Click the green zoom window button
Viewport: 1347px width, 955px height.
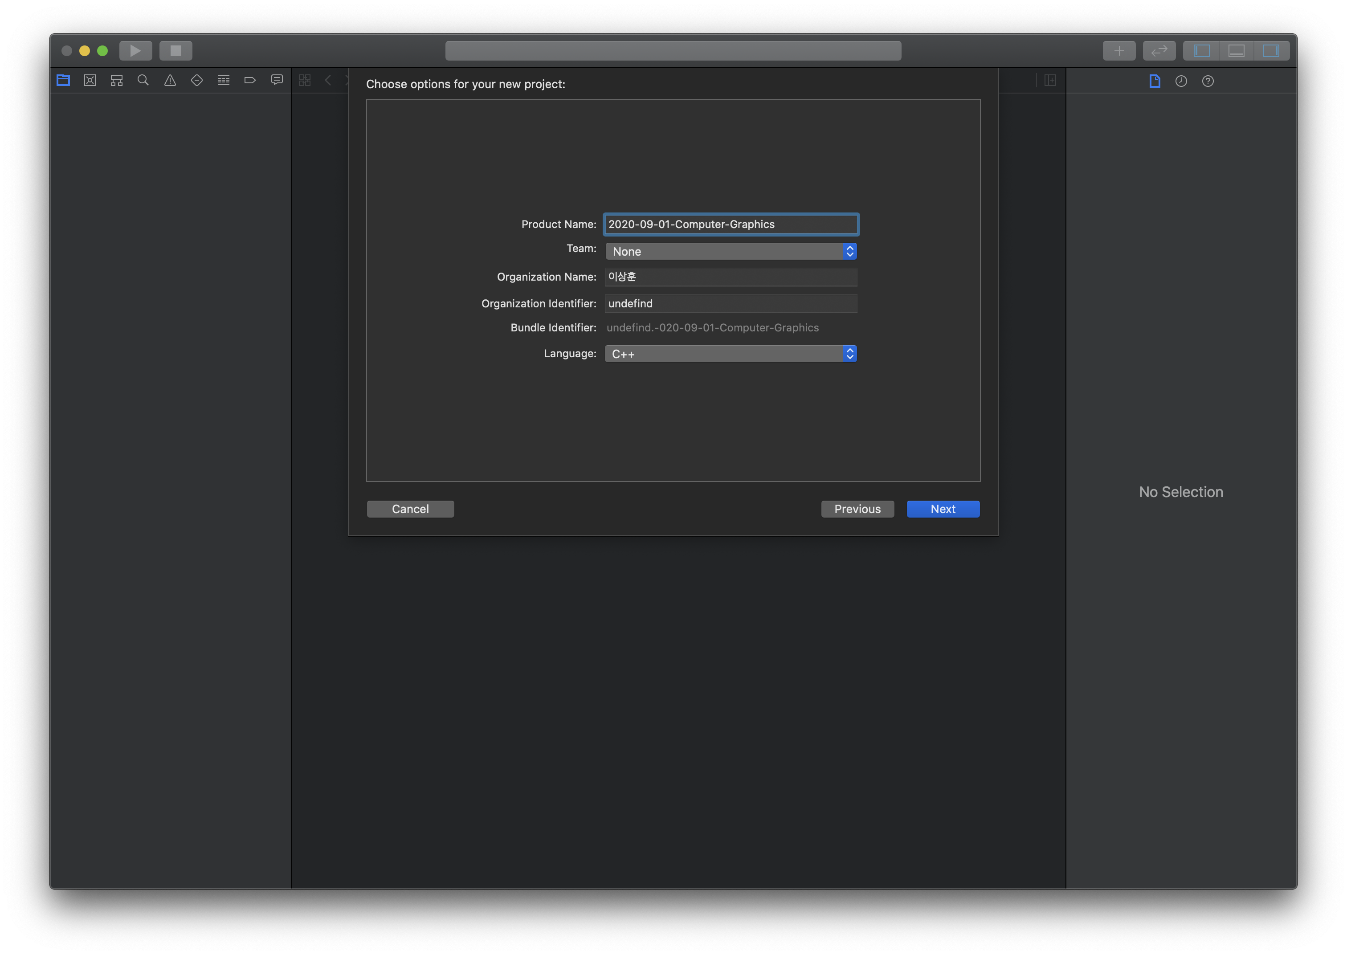[x=102, y=51]
